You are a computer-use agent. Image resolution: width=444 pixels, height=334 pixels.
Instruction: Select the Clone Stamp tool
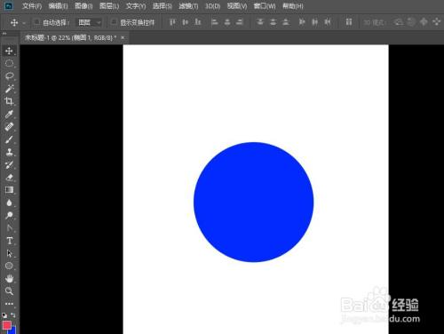pyautogui.click(x=9, y=152)
